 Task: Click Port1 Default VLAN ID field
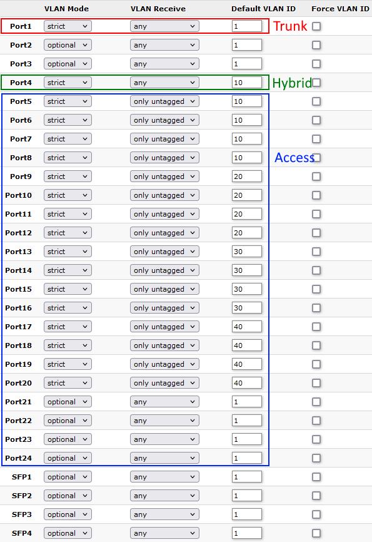pyautogui.click(x=247, y=26)
